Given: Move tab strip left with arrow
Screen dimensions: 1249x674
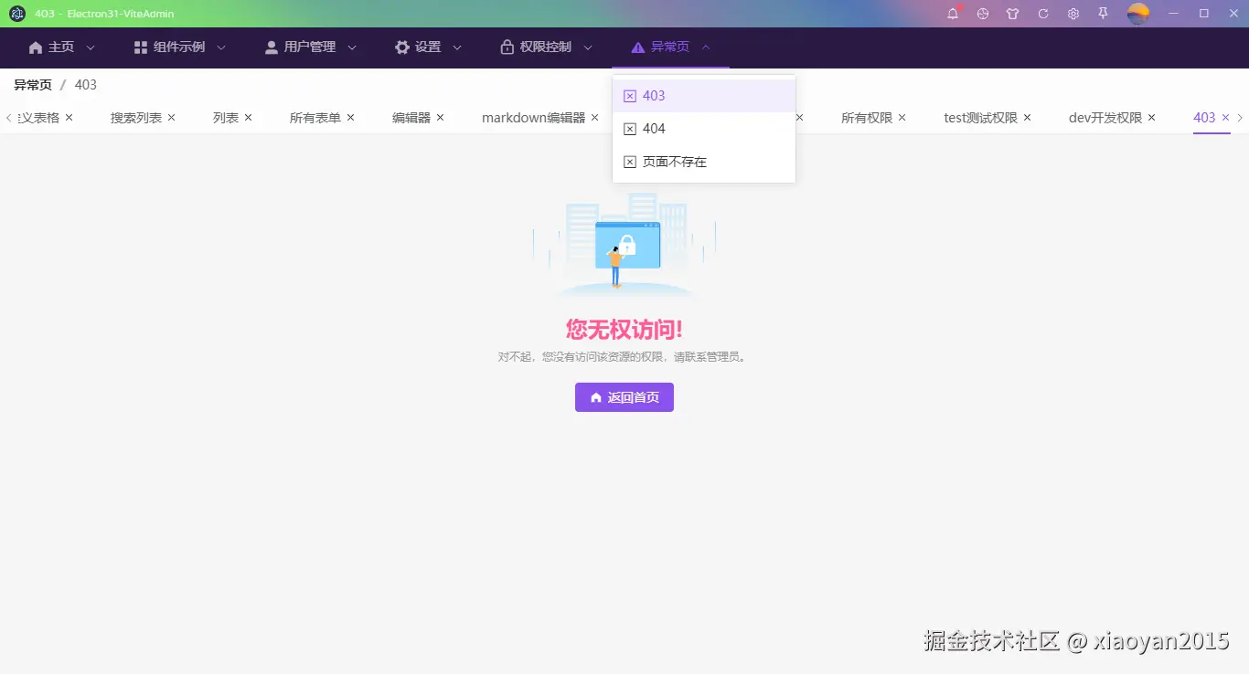Looking at the screenshot, I should pos(8,118).
